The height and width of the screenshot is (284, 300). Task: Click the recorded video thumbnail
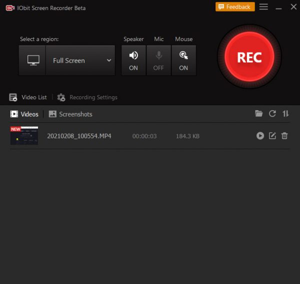[24, 136]
